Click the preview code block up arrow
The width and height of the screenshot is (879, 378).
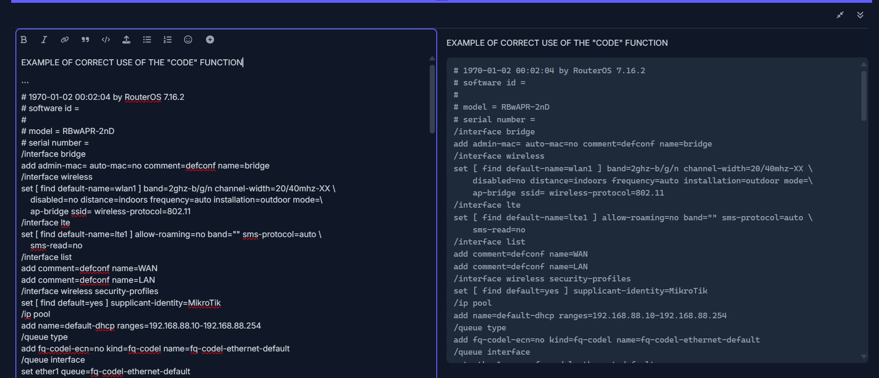[864, 64]
